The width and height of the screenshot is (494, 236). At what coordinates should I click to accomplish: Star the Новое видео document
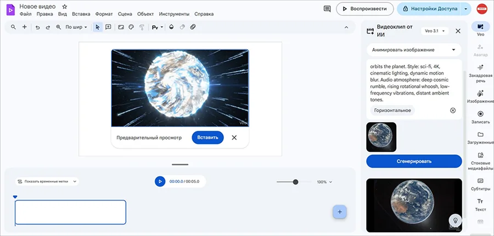pos(65,6)
